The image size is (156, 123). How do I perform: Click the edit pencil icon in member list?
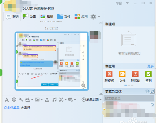coord(153,105)
